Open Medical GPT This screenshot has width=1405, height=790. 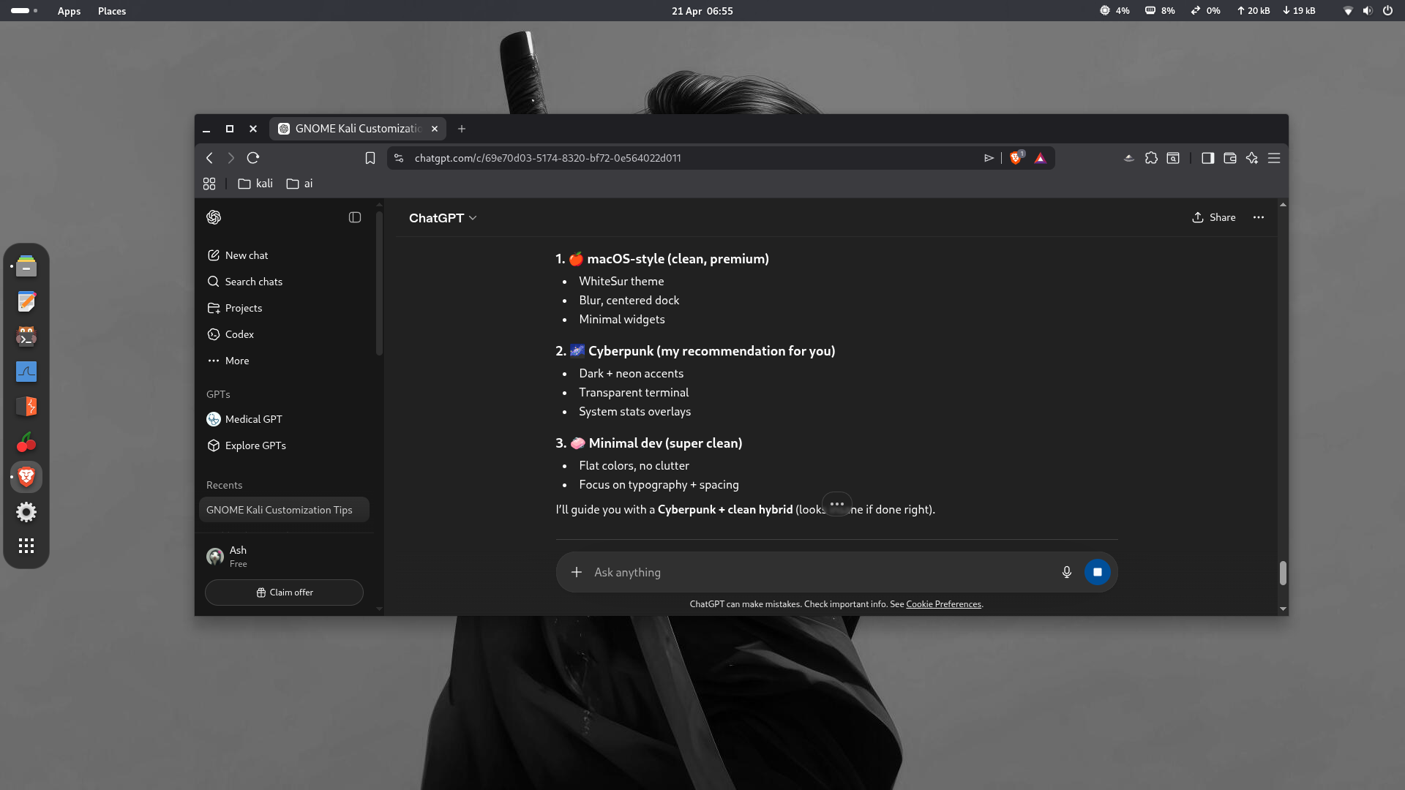pyautogui.click(x=284, y=419)
